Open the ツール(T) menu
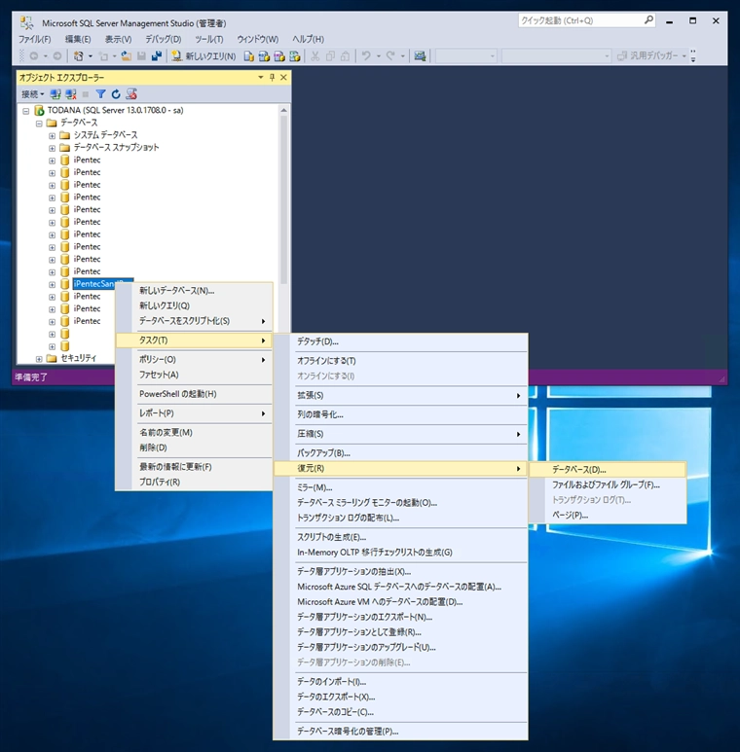740x752 pixels. tap(209, 39)
